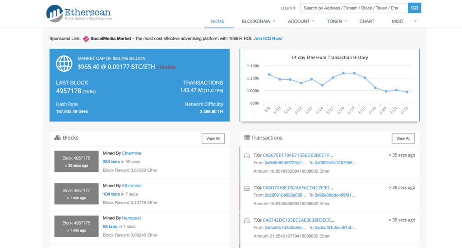This screenshot has width=462, height=248.
Task: Click the Transactions list icon
Action: click(x=247, y=138)
